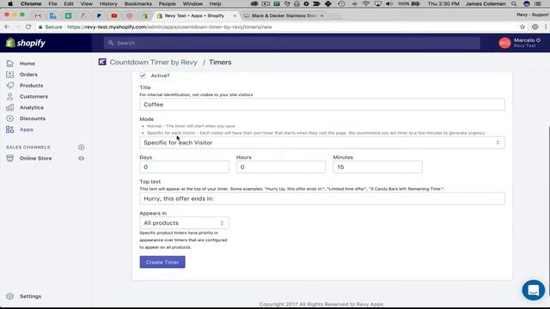Open the Edit menu
Viewport: 550px width, 309px height.
tap(69, 3)
